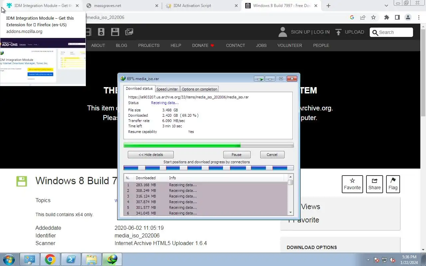Click the green IDM download progress bar
This screenshot has height=266, width=426.
(209, 145)
